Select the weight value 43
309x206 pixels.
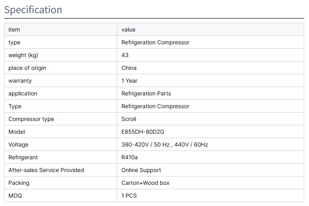click(125, 55)
